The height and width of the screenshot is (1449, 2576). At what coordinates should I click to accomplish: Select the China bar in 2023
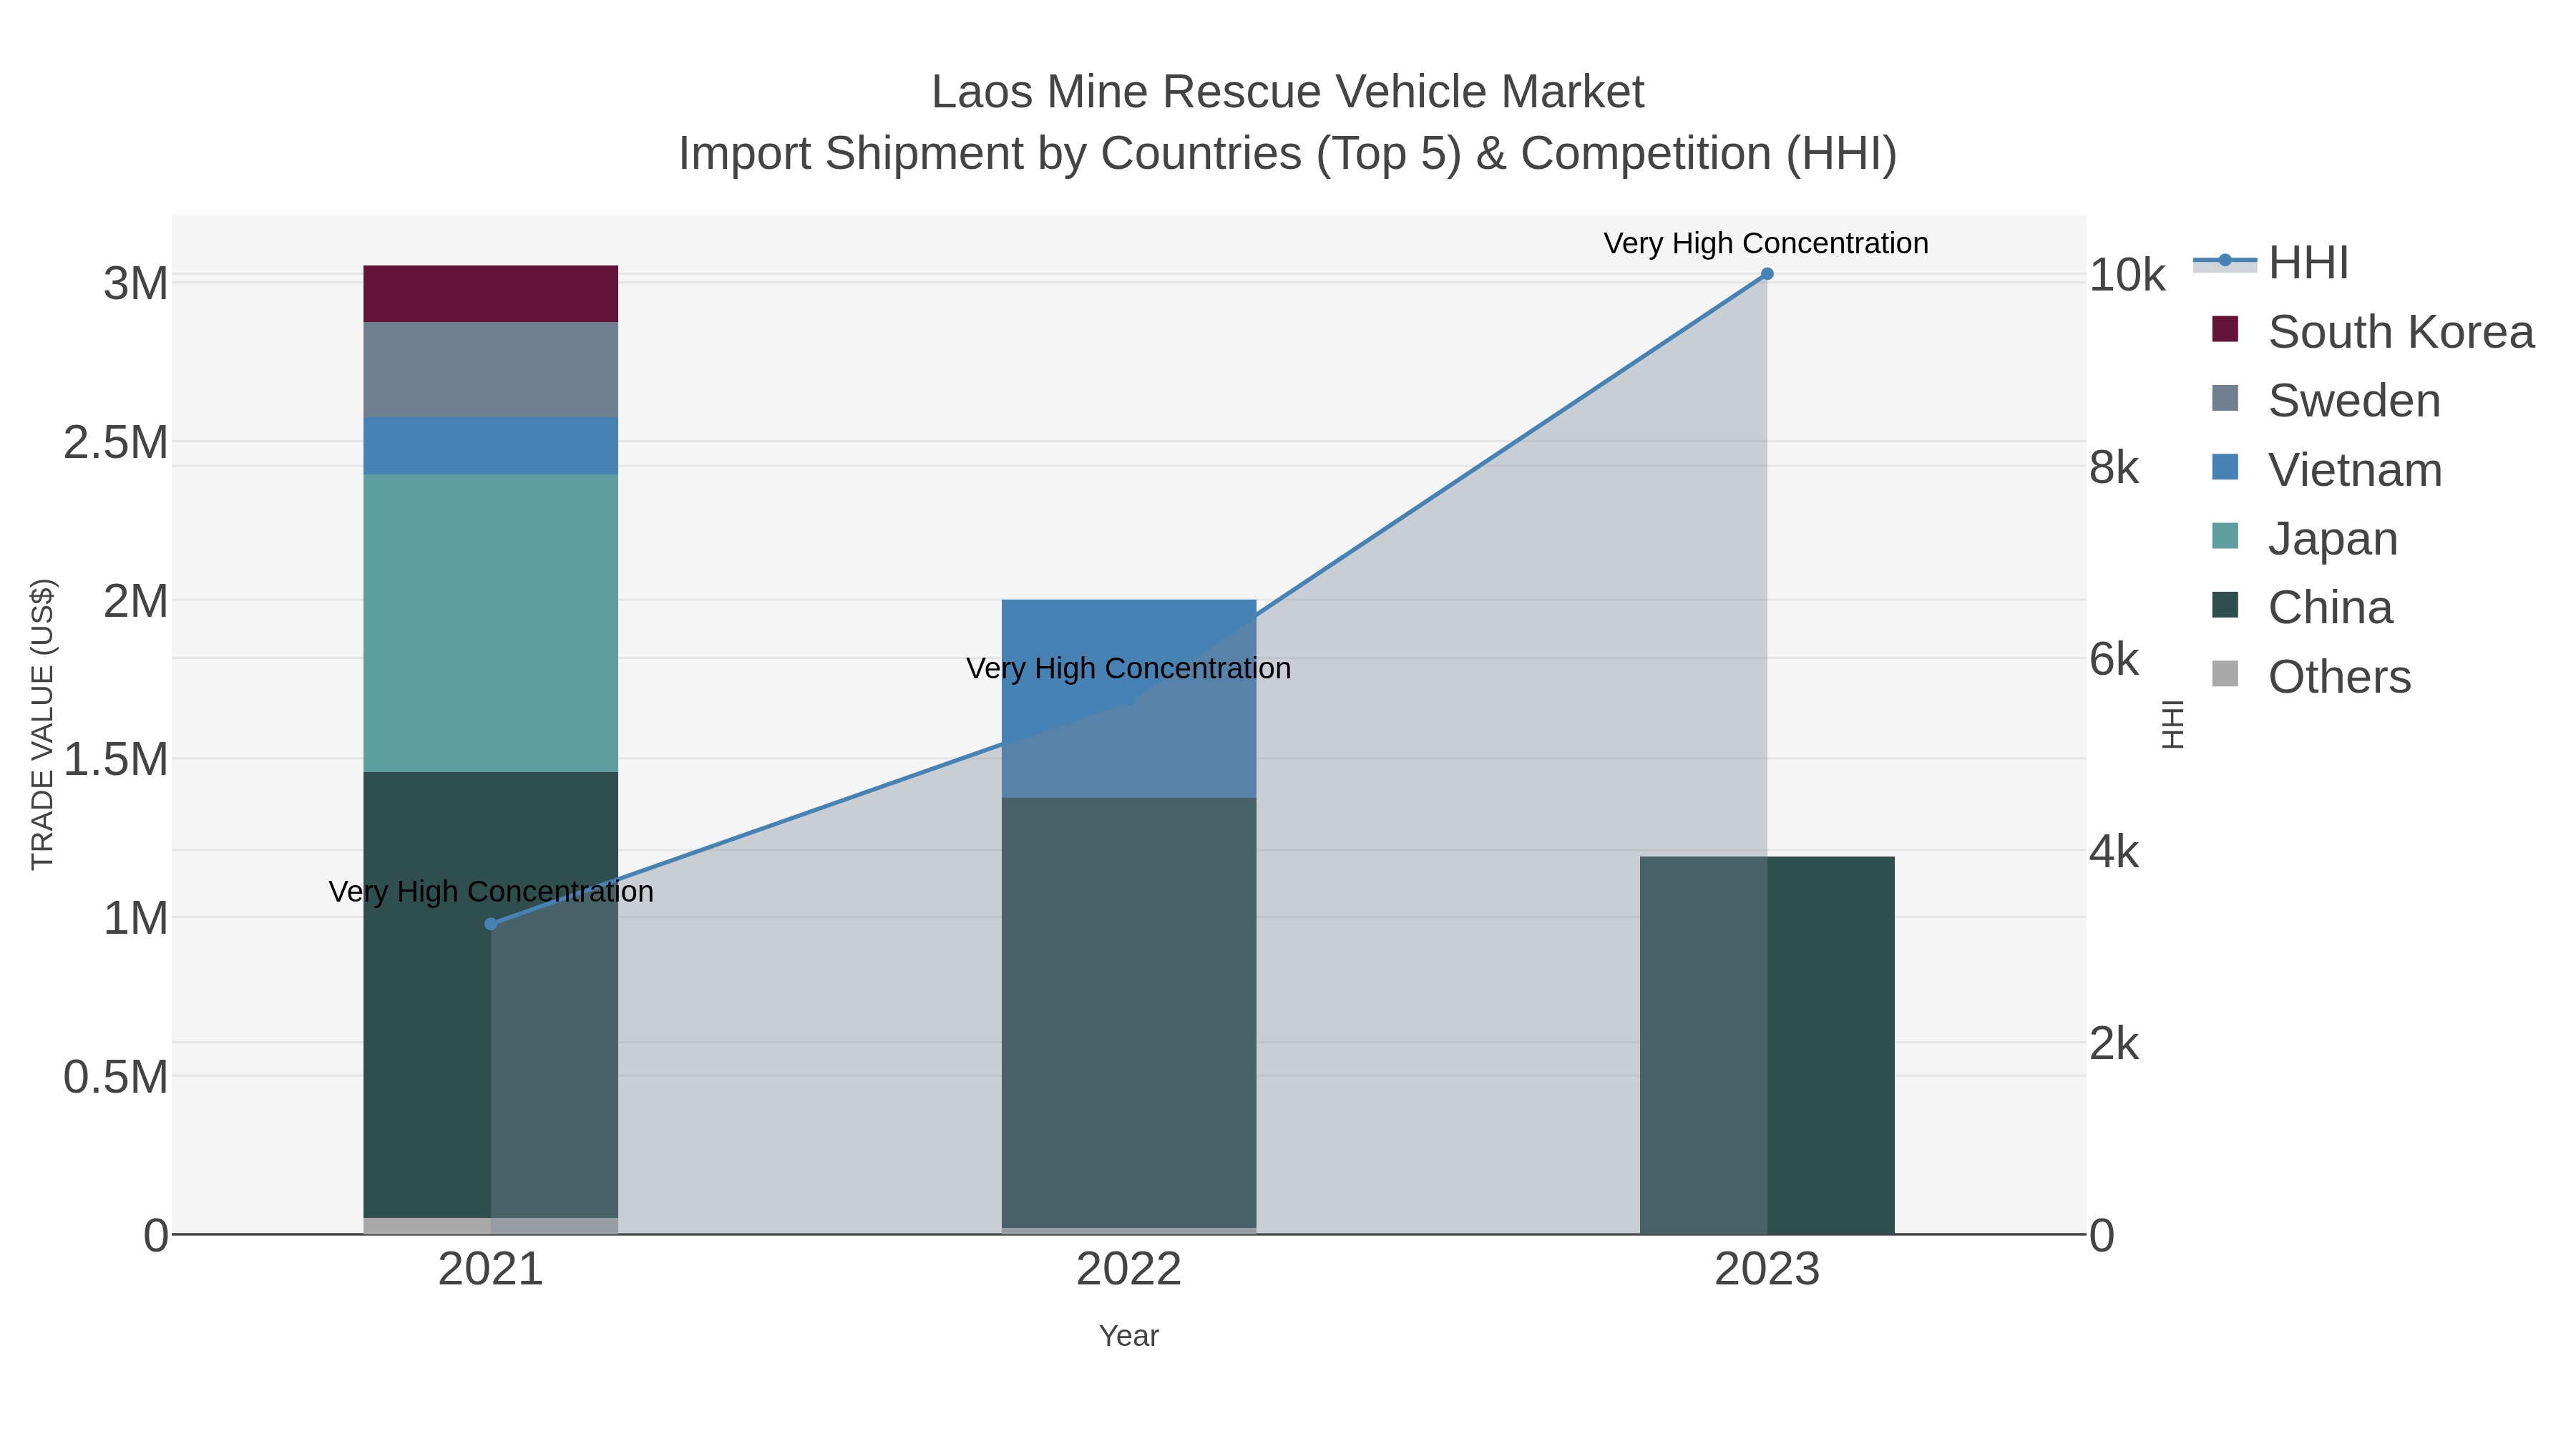pyautogui.click(x=1767, y=1046)
